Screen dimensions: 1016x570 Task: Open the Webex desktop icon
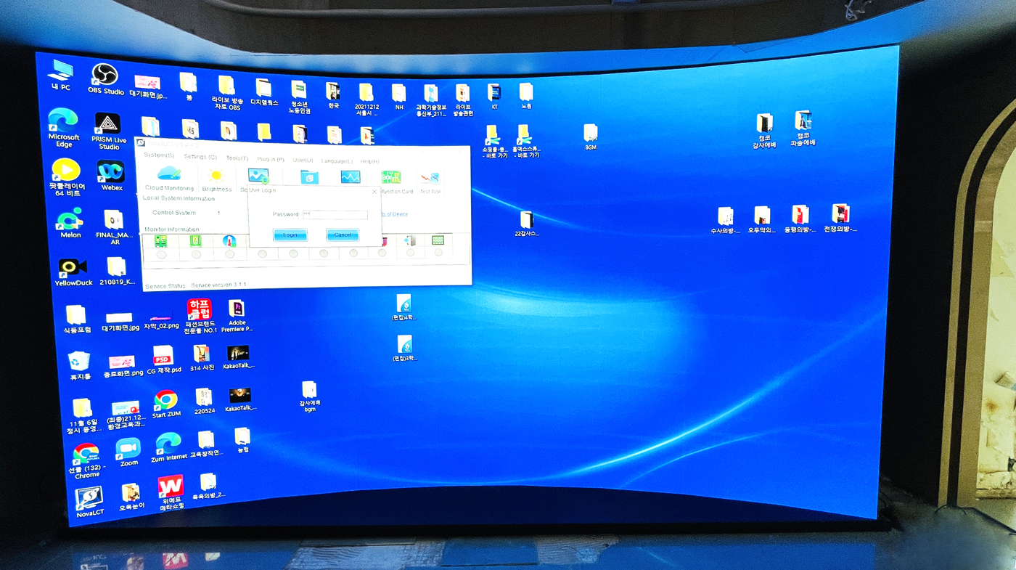click(111, 172)
